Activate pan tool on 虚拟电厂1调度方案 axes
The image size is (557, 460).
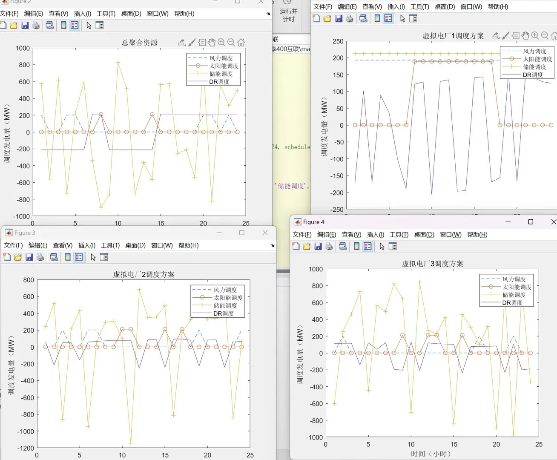pos(525,36)
